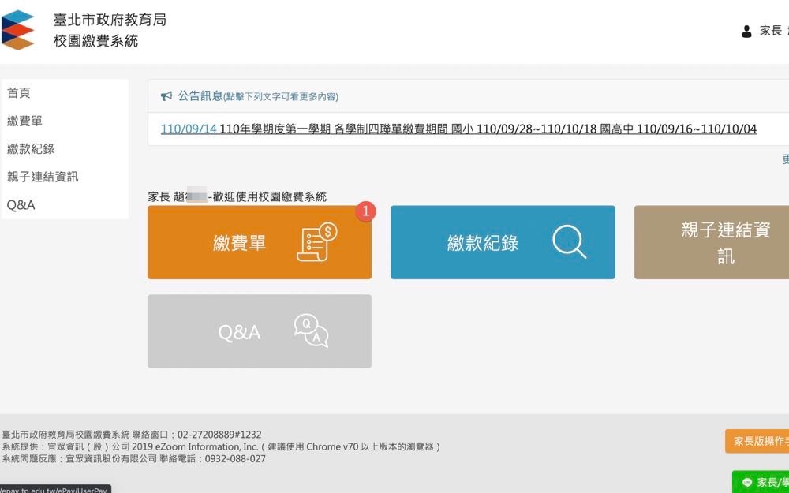
Task: Click the 校園繳費系統 header title
Action: click(95, 40)
